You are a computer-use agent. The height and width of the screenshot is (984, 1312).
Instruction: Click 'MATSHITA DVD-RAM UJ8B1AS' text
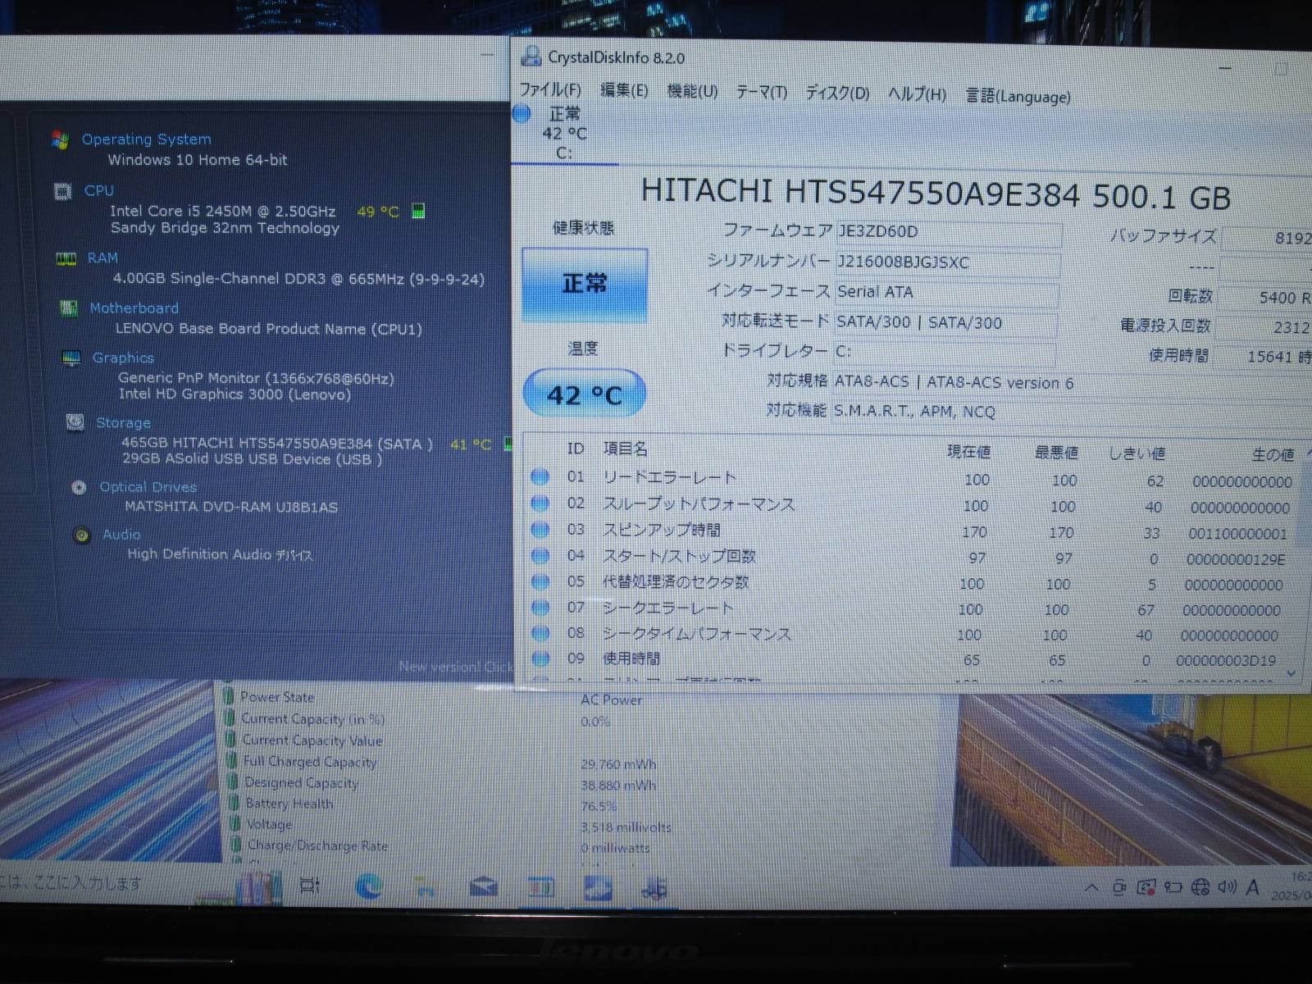[231, 508]
